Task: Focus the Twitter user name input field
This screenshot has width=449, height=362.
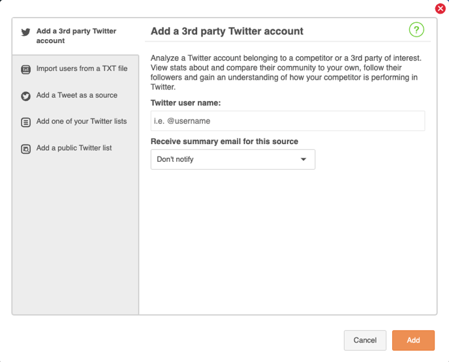Action: (288, 121)
